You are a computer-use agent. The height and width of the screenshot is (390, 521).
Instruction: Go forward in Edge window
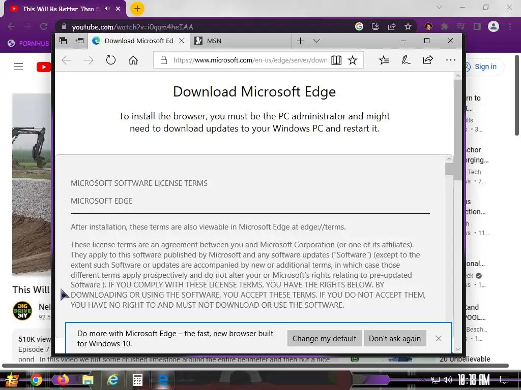pyautogui.click(x=89, y=60)
